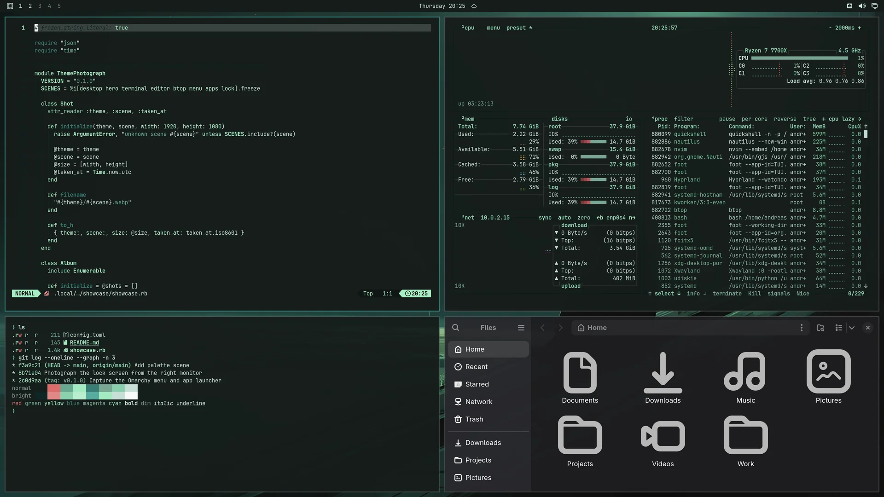Go forward in Files navigation
Image resolution: width=884 pixels, height=497 pixels.
point(560,328)
